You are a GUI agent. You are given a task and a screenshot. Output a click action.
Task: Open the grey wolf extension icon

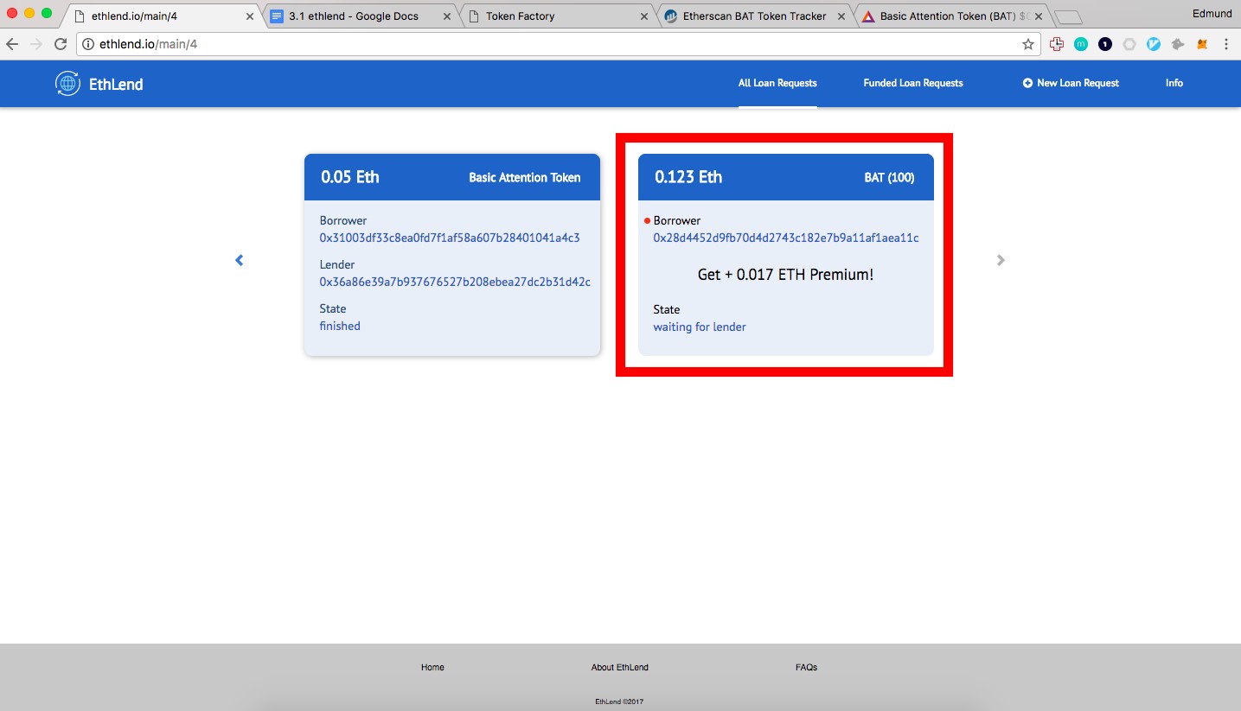click(x=1178, y=44)
